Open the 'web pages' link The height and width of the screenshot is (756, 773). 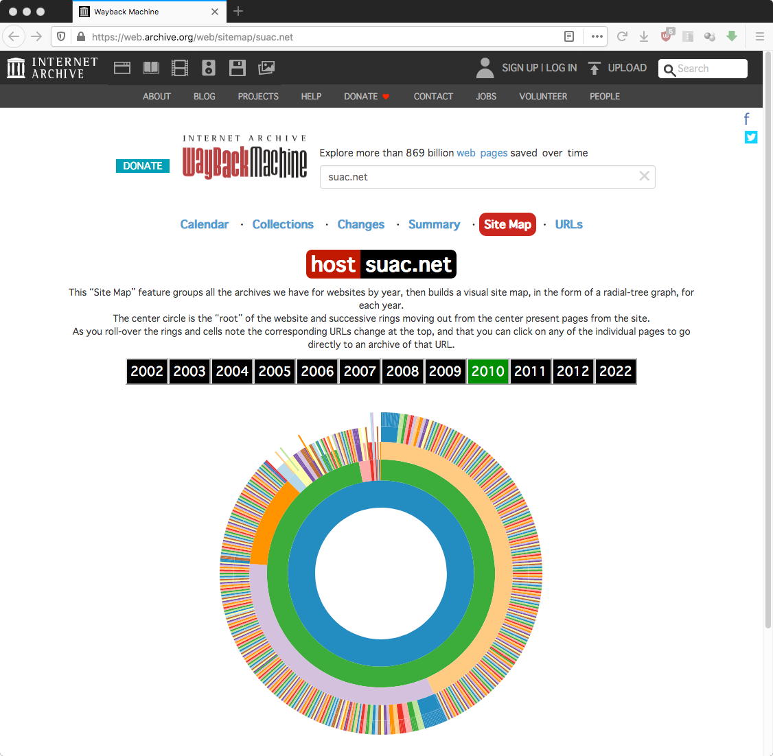pos(482,153)
